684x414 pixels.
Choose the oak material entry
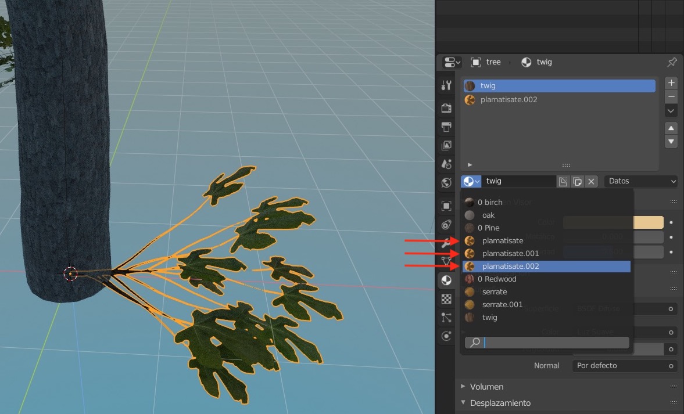pos(488,215)
